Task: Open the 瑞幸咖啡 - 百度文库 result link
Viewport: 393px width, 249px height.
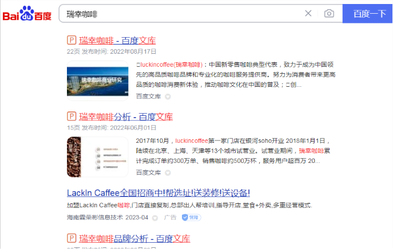Action: click(117, 41)
